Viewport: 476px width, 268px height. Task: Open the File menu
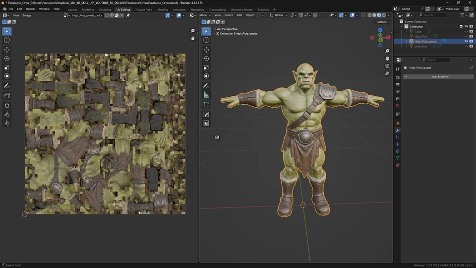coord(11,9)
